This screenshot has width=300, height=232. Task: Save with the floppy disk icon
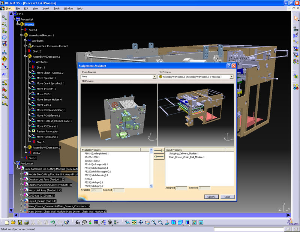click(20, 222)
